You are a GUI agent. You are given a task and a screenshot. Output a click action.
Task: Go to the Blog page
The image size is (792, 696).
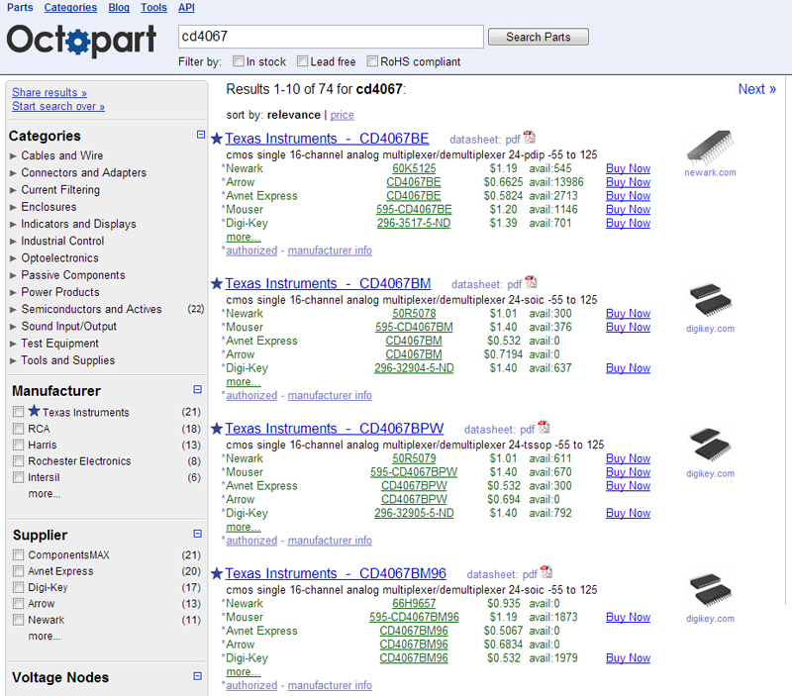(x=119, y=8)
